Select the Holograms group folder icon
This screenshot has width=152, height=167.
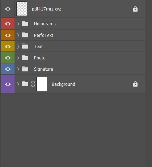25,24
